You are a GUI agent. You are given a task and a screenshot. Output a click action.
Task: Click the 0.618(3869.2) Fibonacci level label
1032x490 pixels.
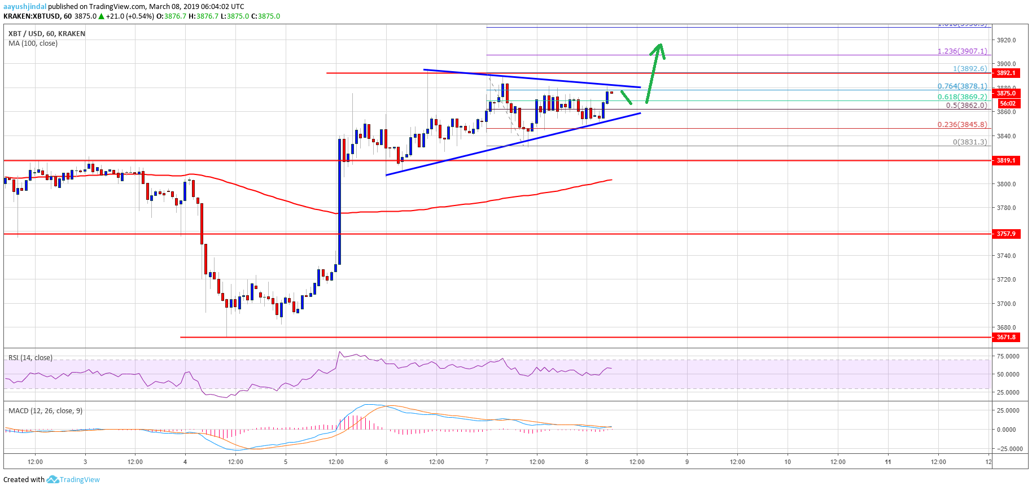[x=962, y=97]
